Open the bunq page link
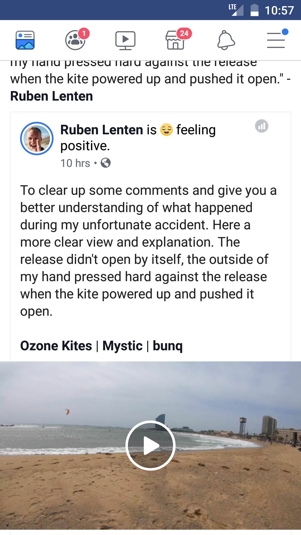The width and height of the screenshot is (301, 535). (x=168, y=346)
